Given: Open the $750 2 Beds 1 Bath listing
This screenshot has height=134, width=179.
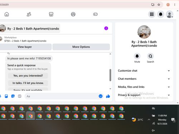Looking at the screenshot, I should pos(25,41).
